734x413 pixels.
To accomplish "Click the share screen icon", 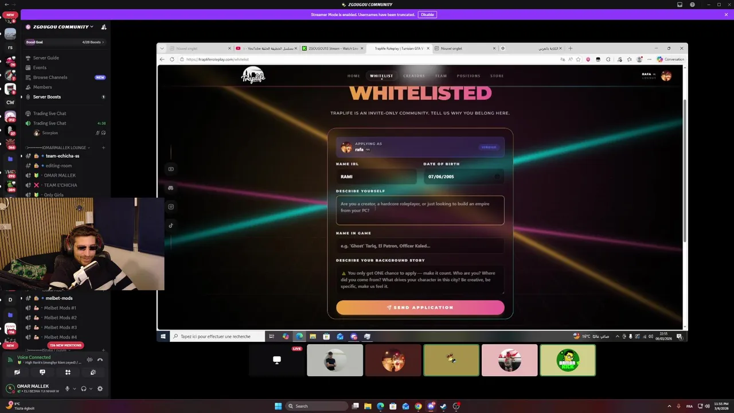I will click(42, 372).
